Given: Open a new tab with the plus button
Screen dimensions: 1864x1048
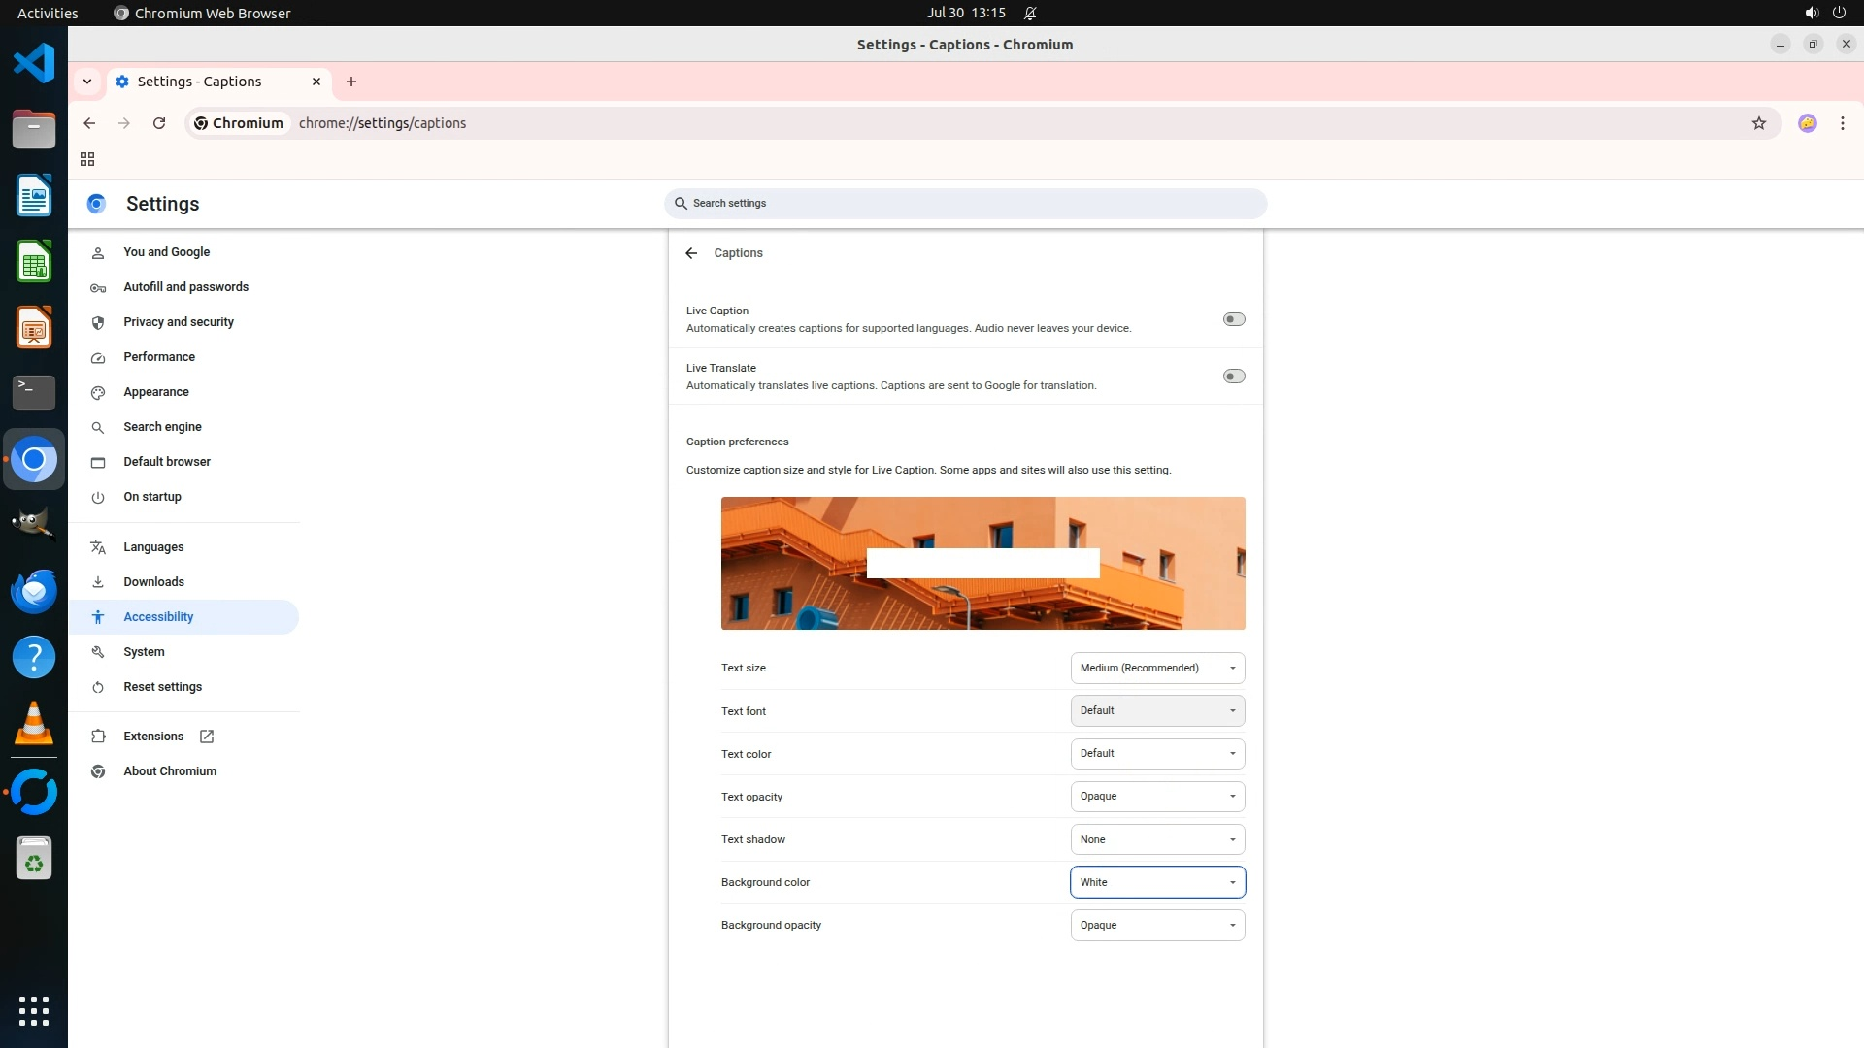Looking at the screenshot, I should click(x=351, y=82).
